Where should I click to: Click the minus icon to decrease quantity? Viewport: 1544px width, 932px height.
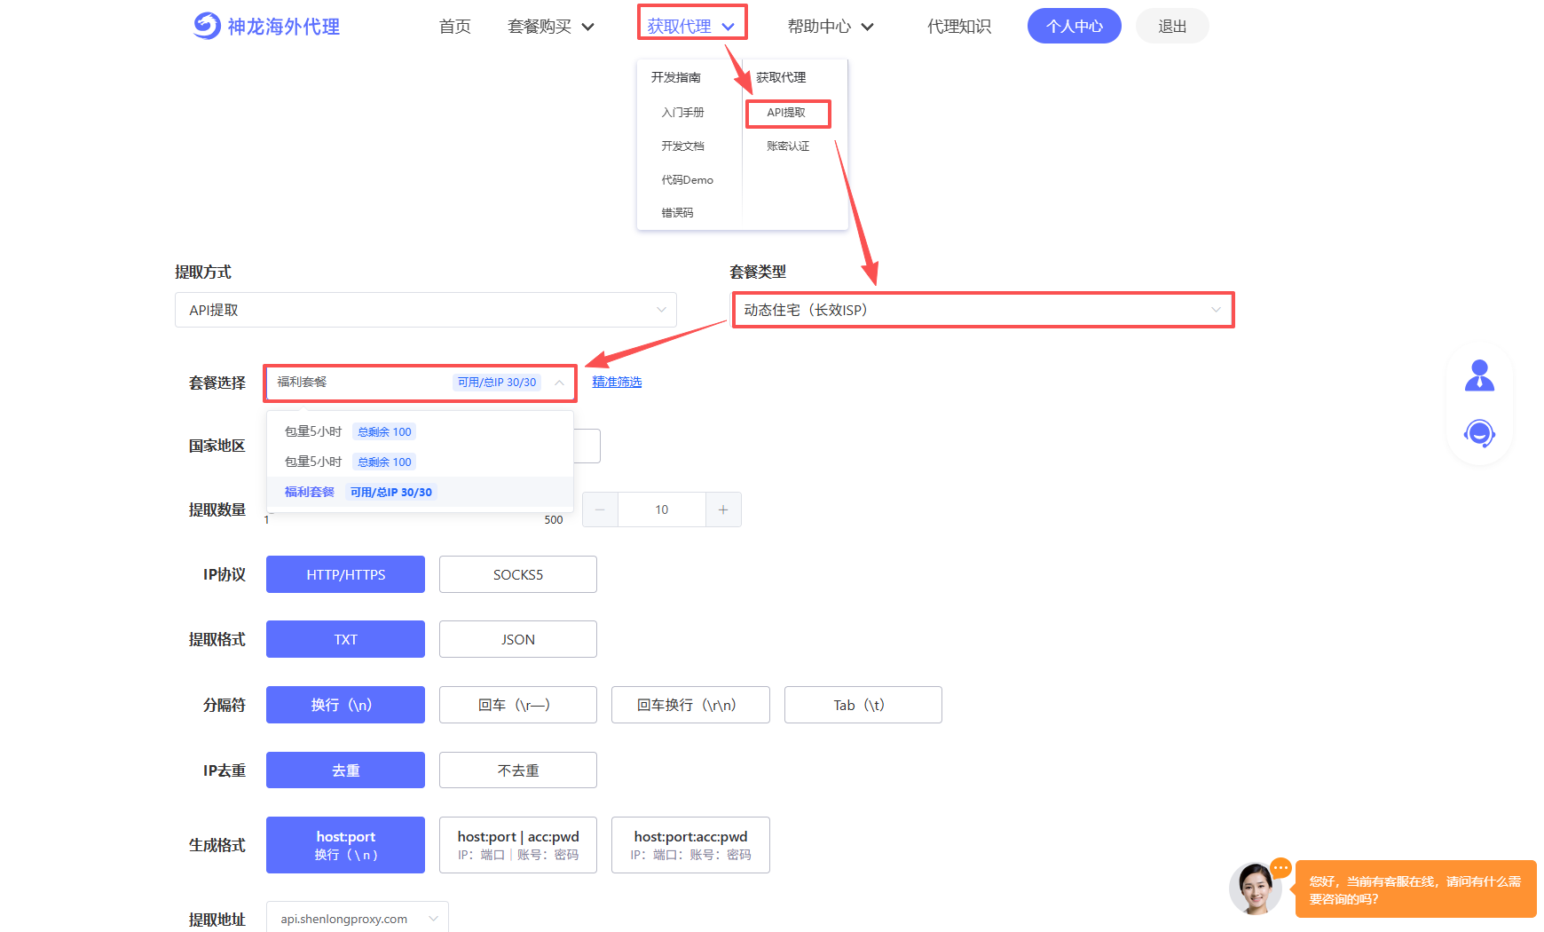tap(600, 509)
